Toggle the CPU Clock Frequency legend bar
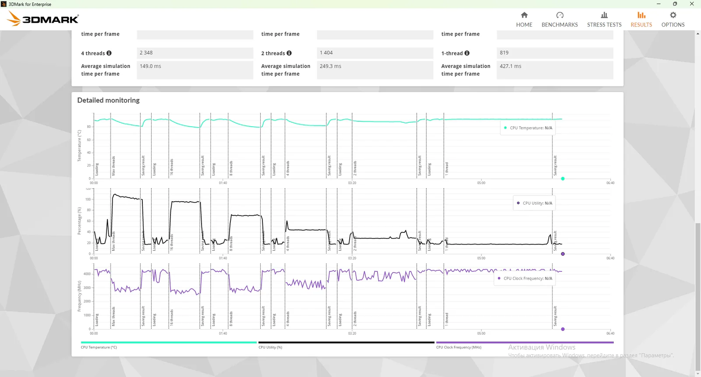The image size is (701, 377). click(525, 342)
